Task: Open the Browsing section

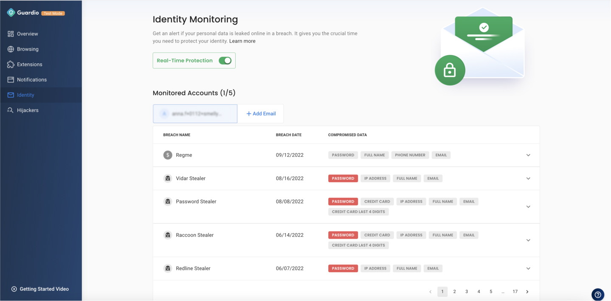Action: (x=41, y=49)
